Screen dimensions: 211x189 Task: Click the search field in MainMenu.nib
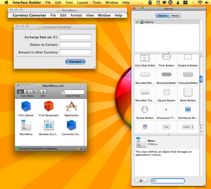tap(73, 92)
